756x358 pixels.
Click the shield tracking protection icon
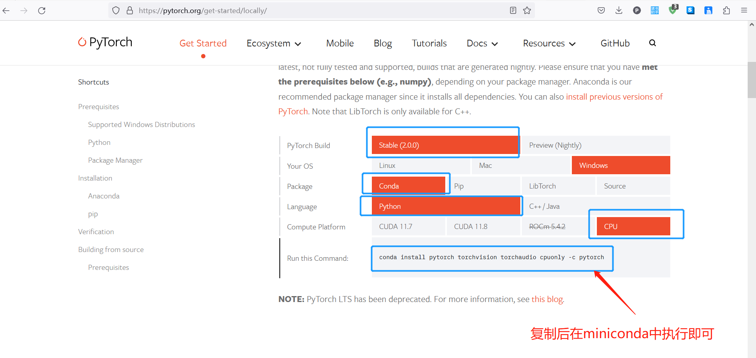click(115, 10)
